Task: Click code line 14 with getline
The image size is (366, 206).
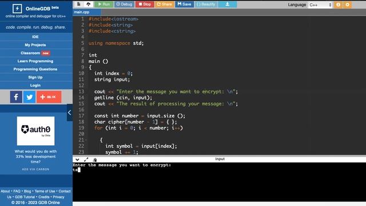Action: pyautogui.click(x=123, y=98)
